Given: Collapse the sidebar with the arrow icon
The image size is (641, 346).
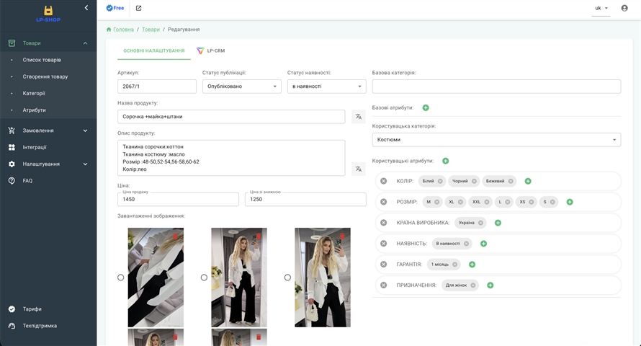Looking at the screenshot, I should tap(86, 8).
